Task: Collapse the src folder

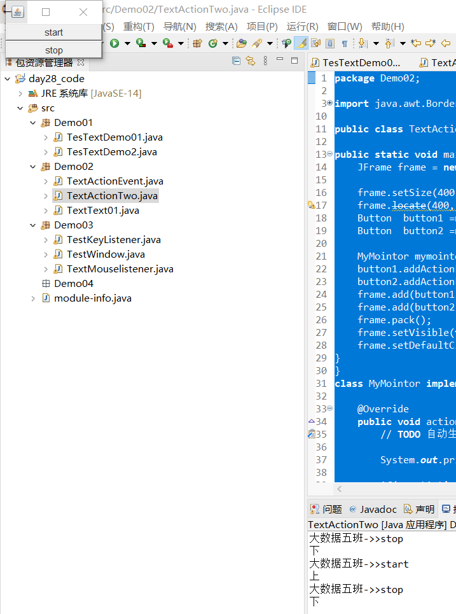Action: click(x=20, y=108)
